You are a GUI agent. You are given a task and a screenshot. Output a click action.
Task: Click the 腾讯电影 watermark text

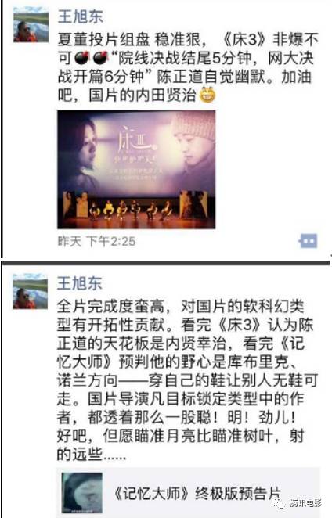point(306,503)
